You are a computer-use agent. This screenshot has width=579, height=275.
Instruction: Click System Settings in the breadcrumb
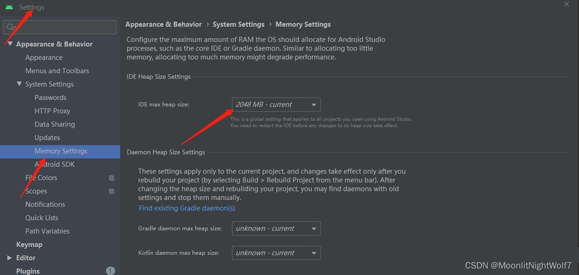239,24
